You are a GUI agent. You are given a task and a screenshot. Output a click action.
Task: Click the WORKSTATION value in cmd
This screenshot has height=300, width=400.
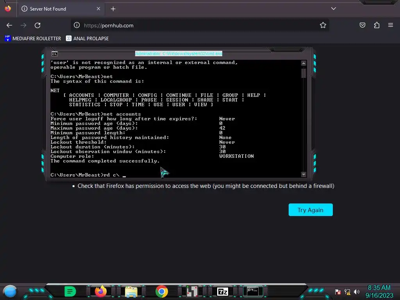point(236,156)
